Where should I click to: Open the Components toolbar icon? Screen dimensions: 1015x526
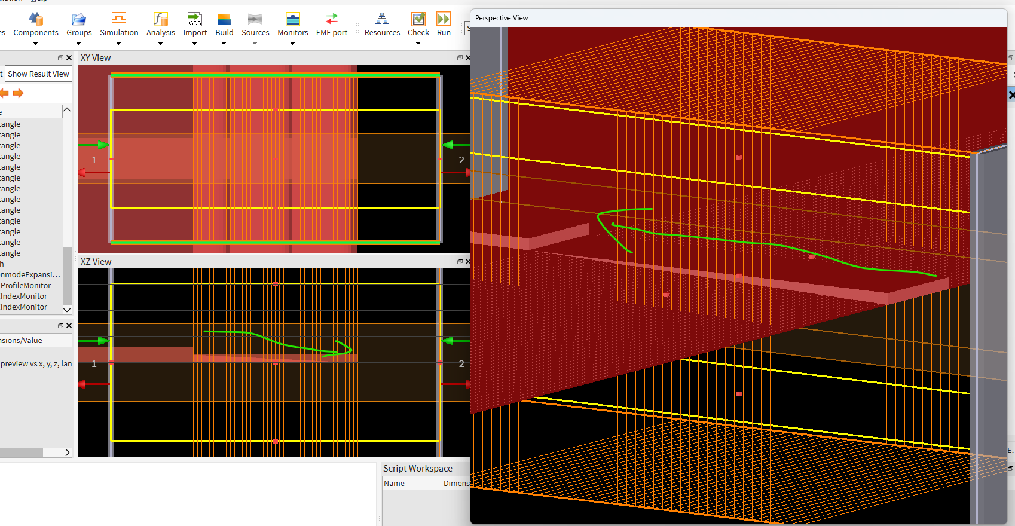coord(36,20)
